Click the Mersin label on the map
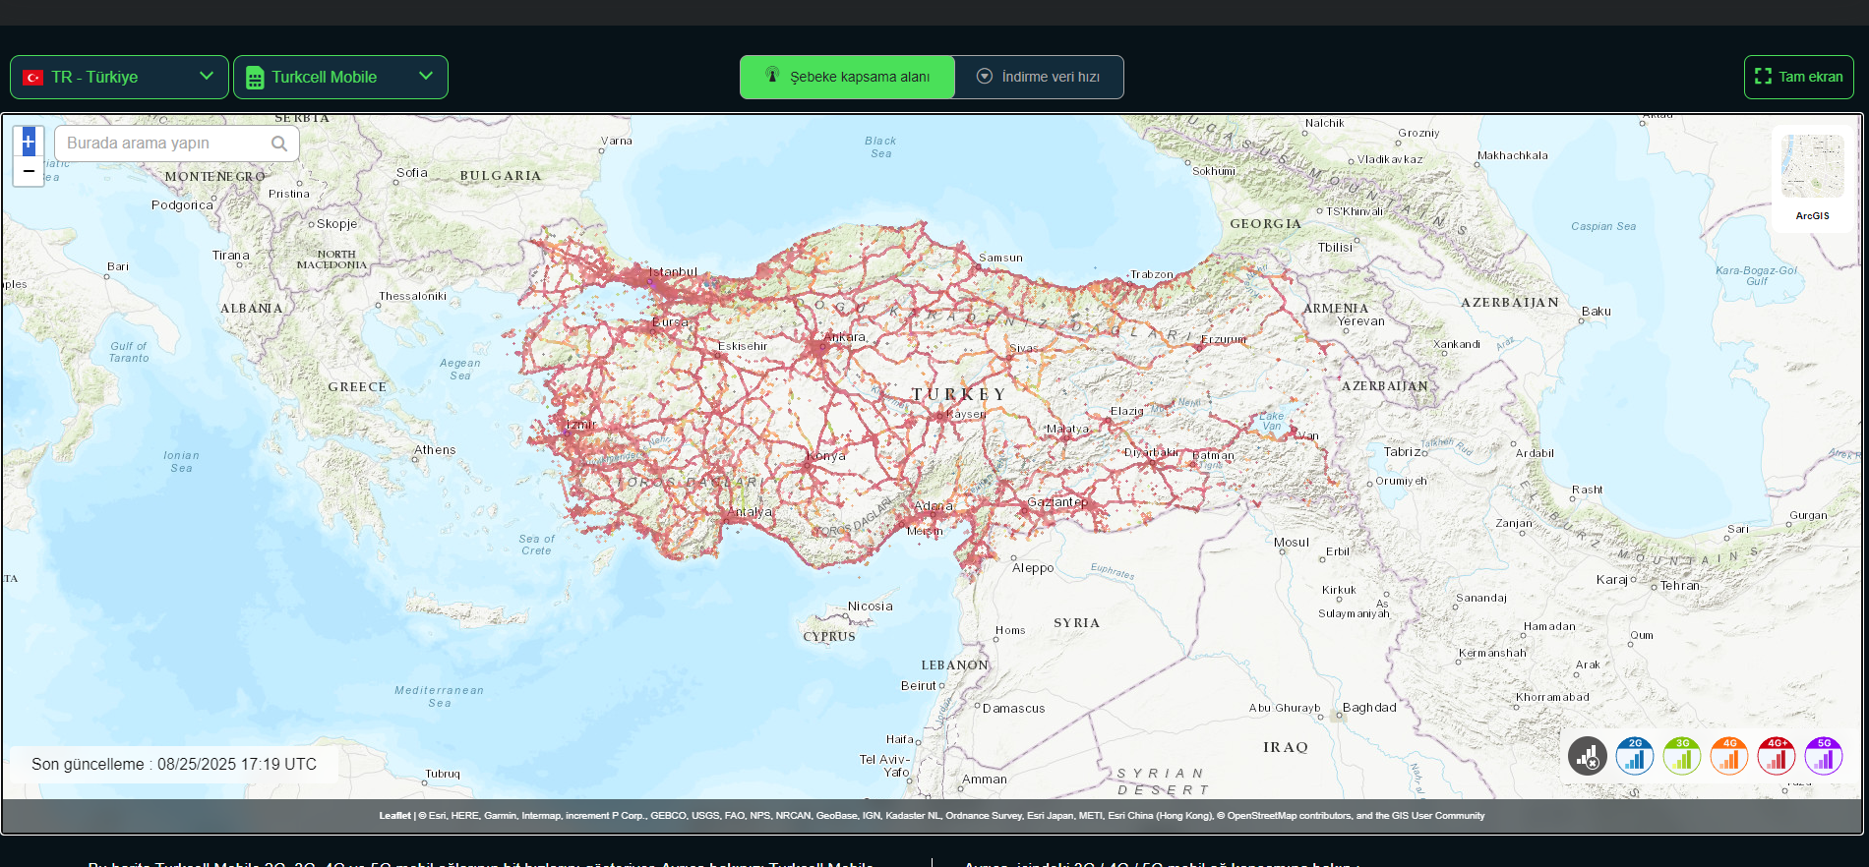 click(x=925, y=532)
